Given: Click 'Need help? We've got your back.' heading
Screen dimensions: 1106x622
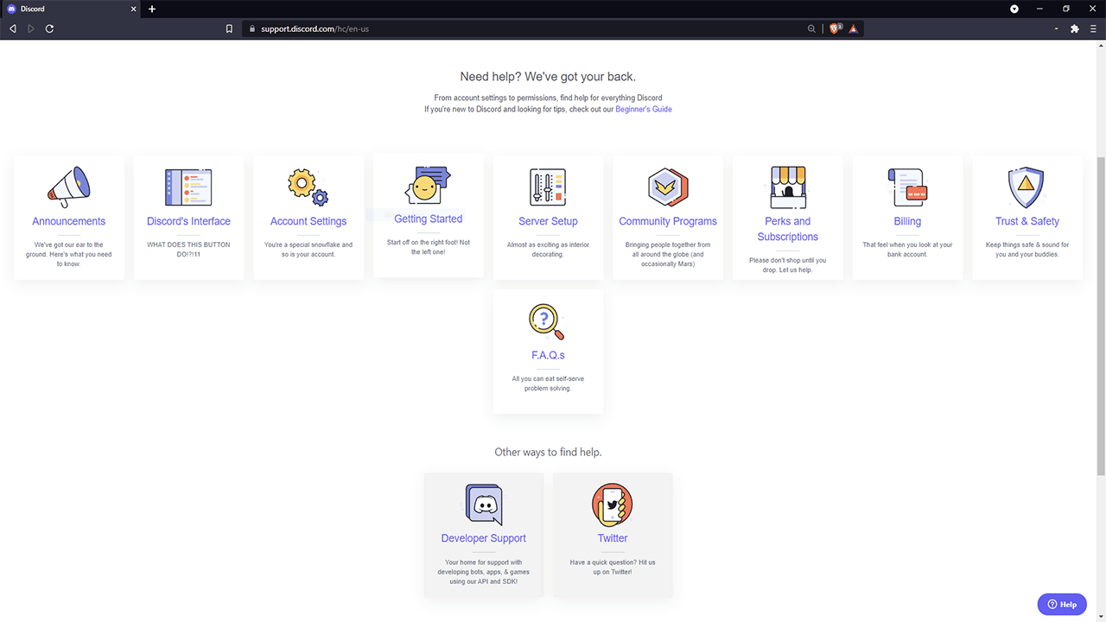Looking at the screenshot, I should click(x=548, y=77).
